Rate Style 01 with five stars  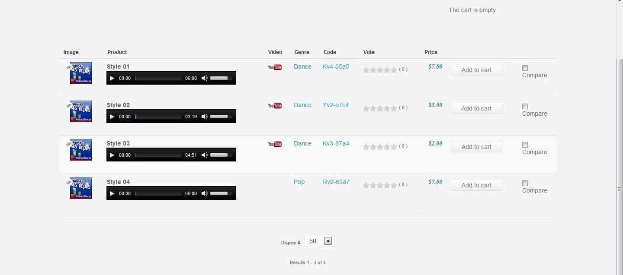[394, 70]
